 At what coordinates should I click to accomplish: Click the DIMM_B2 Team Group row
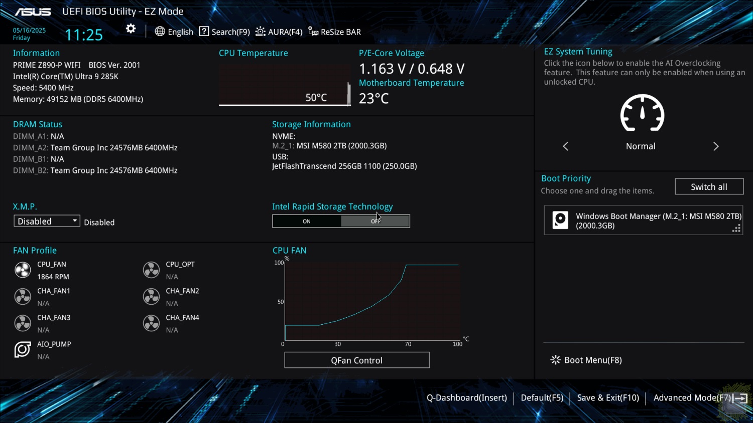tap(95, 170)
